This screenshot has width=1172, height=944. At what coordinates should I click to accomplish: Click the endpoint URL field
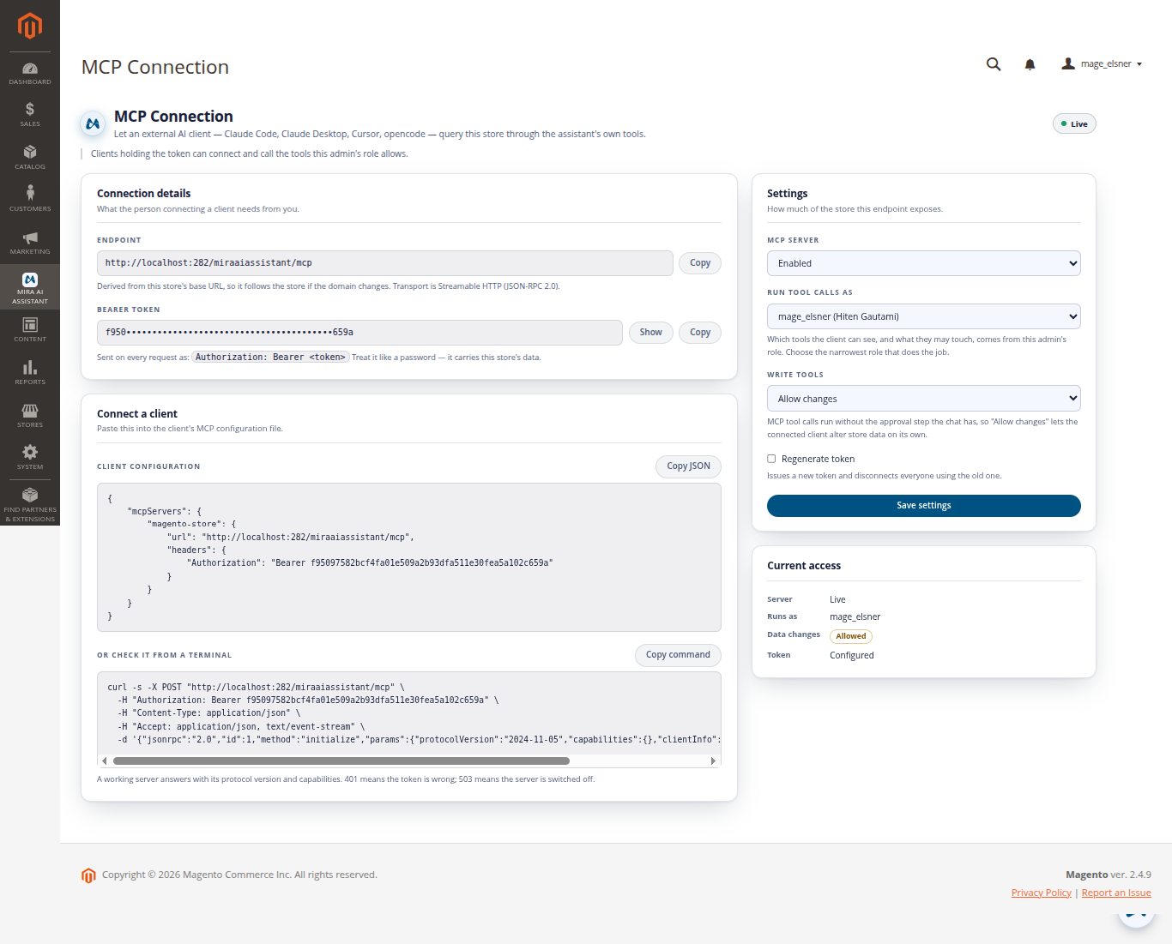pyautogui.click(x=385, y=263)
